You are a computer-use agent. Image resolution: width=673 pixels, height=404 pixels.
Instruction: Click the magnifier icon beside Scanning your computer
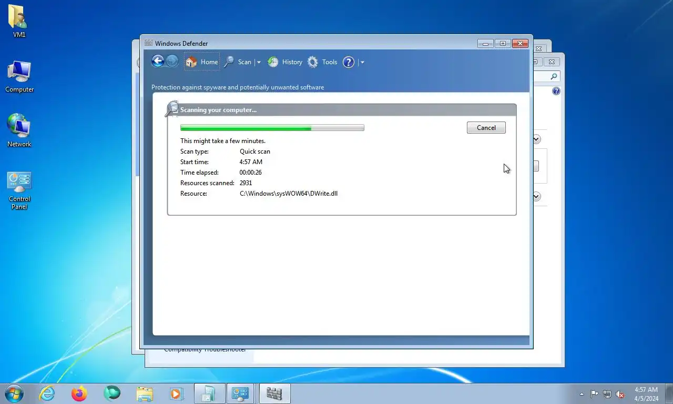click(171, 109)
